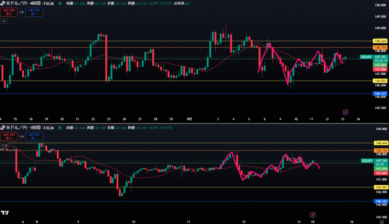Click the 1.8 spread value on 4時間 chart

click(22, 12)
